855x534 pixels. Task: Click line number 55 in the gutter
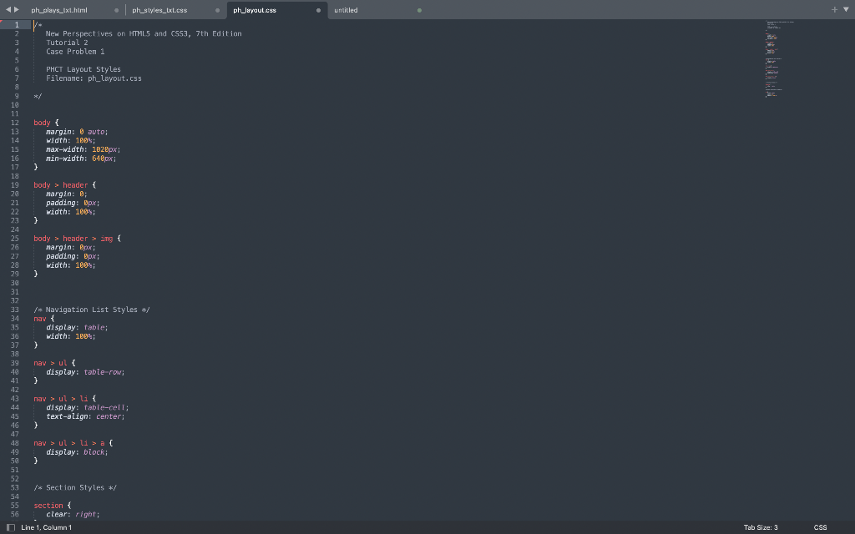pos(15,506)
